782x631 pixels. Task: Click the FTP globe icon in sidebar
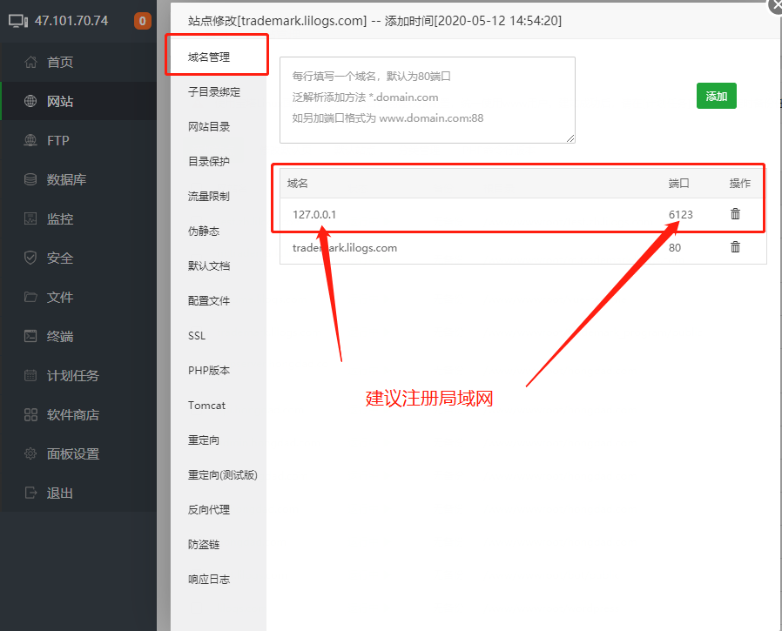pyautogui.click(x=31, y=140)
